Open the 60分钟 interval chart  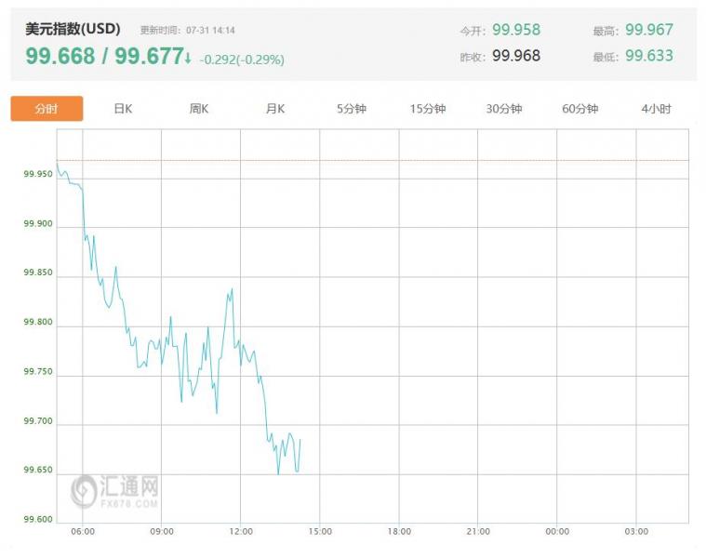click(580, 109)
